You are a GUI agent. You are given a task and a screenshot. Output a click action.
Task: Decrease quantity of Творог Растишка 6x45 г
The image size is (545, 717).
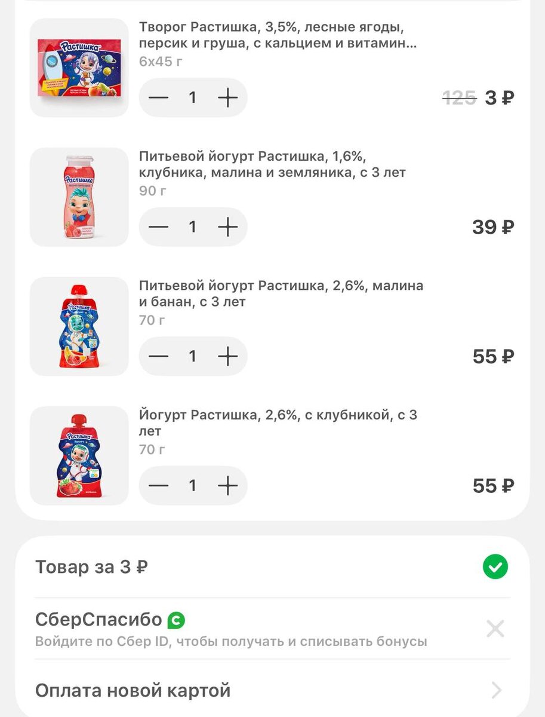coord(158,97)
